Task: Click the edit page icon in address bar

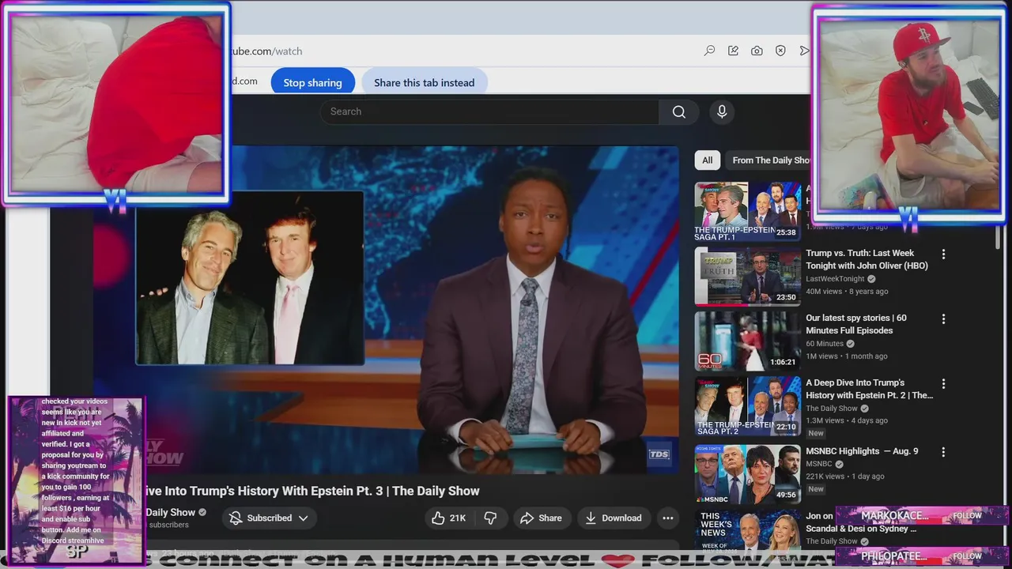Action: point(733,51)
